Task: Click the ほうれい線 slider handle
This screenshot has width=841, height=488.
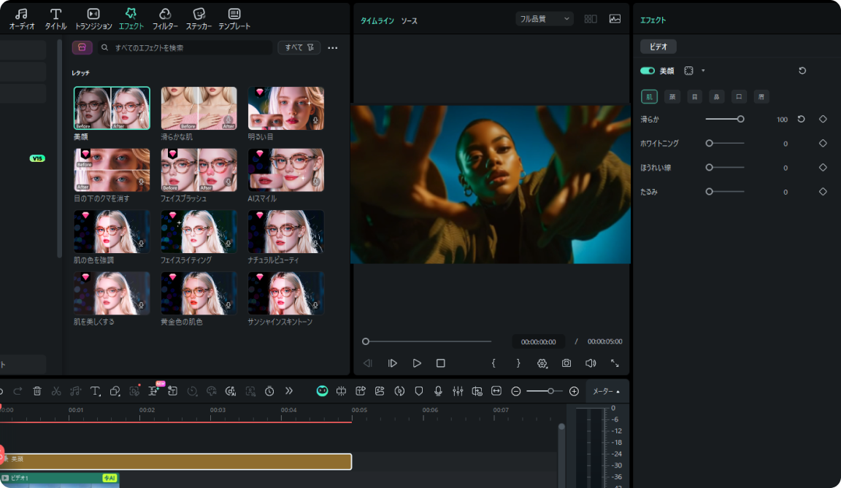Action: [709, 168]
